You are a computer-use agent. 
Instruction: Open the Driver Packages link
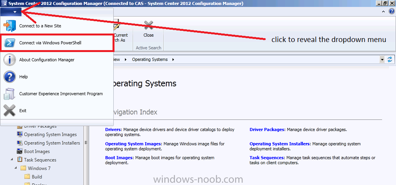[x=267, y=129]
